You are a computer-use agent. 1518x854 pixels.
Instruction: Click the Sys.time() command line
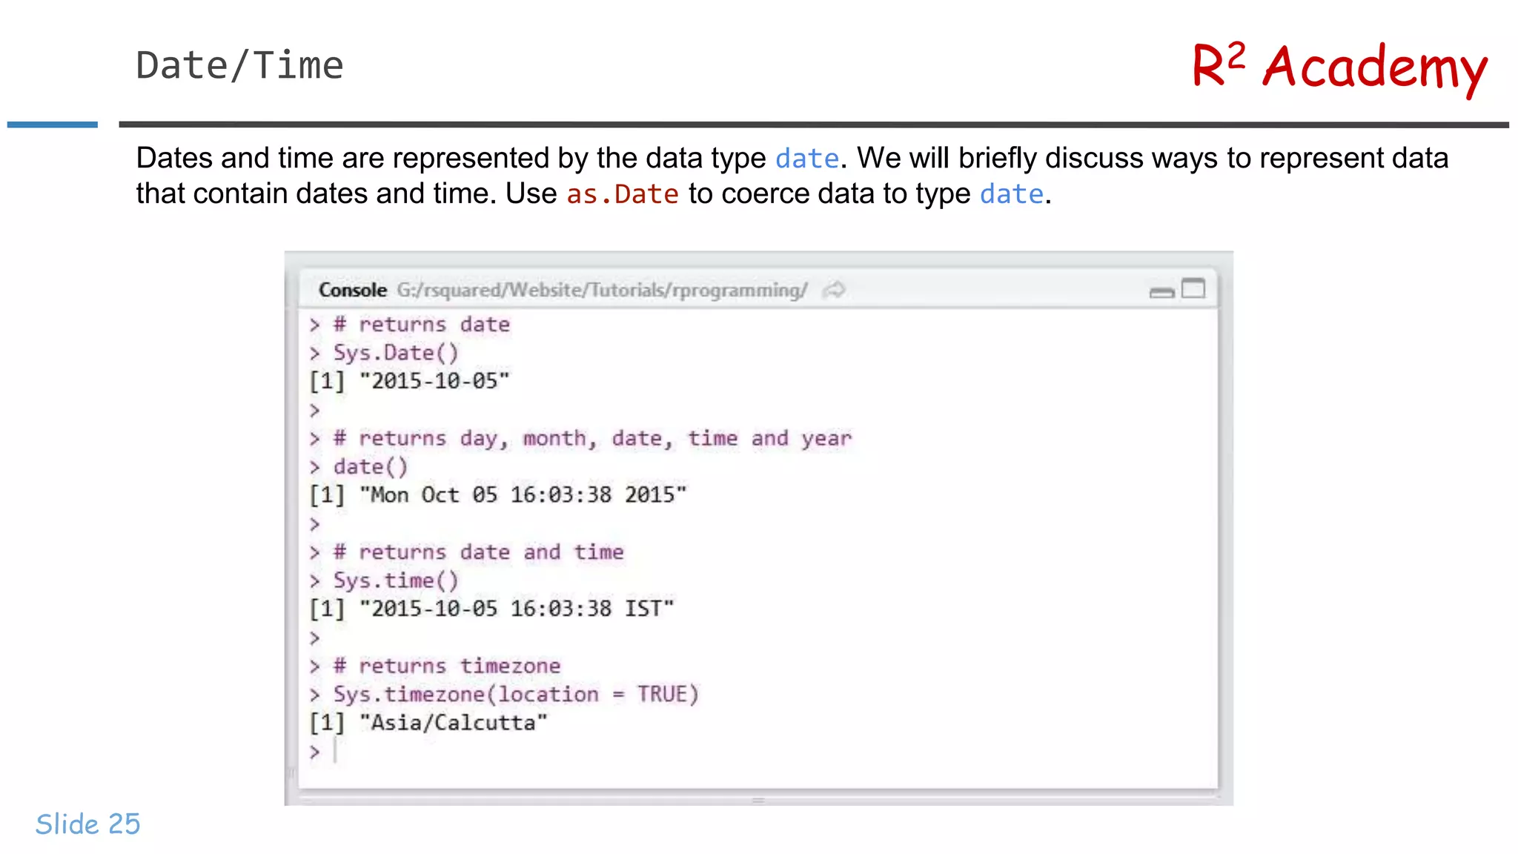click(x=395, y=580)
